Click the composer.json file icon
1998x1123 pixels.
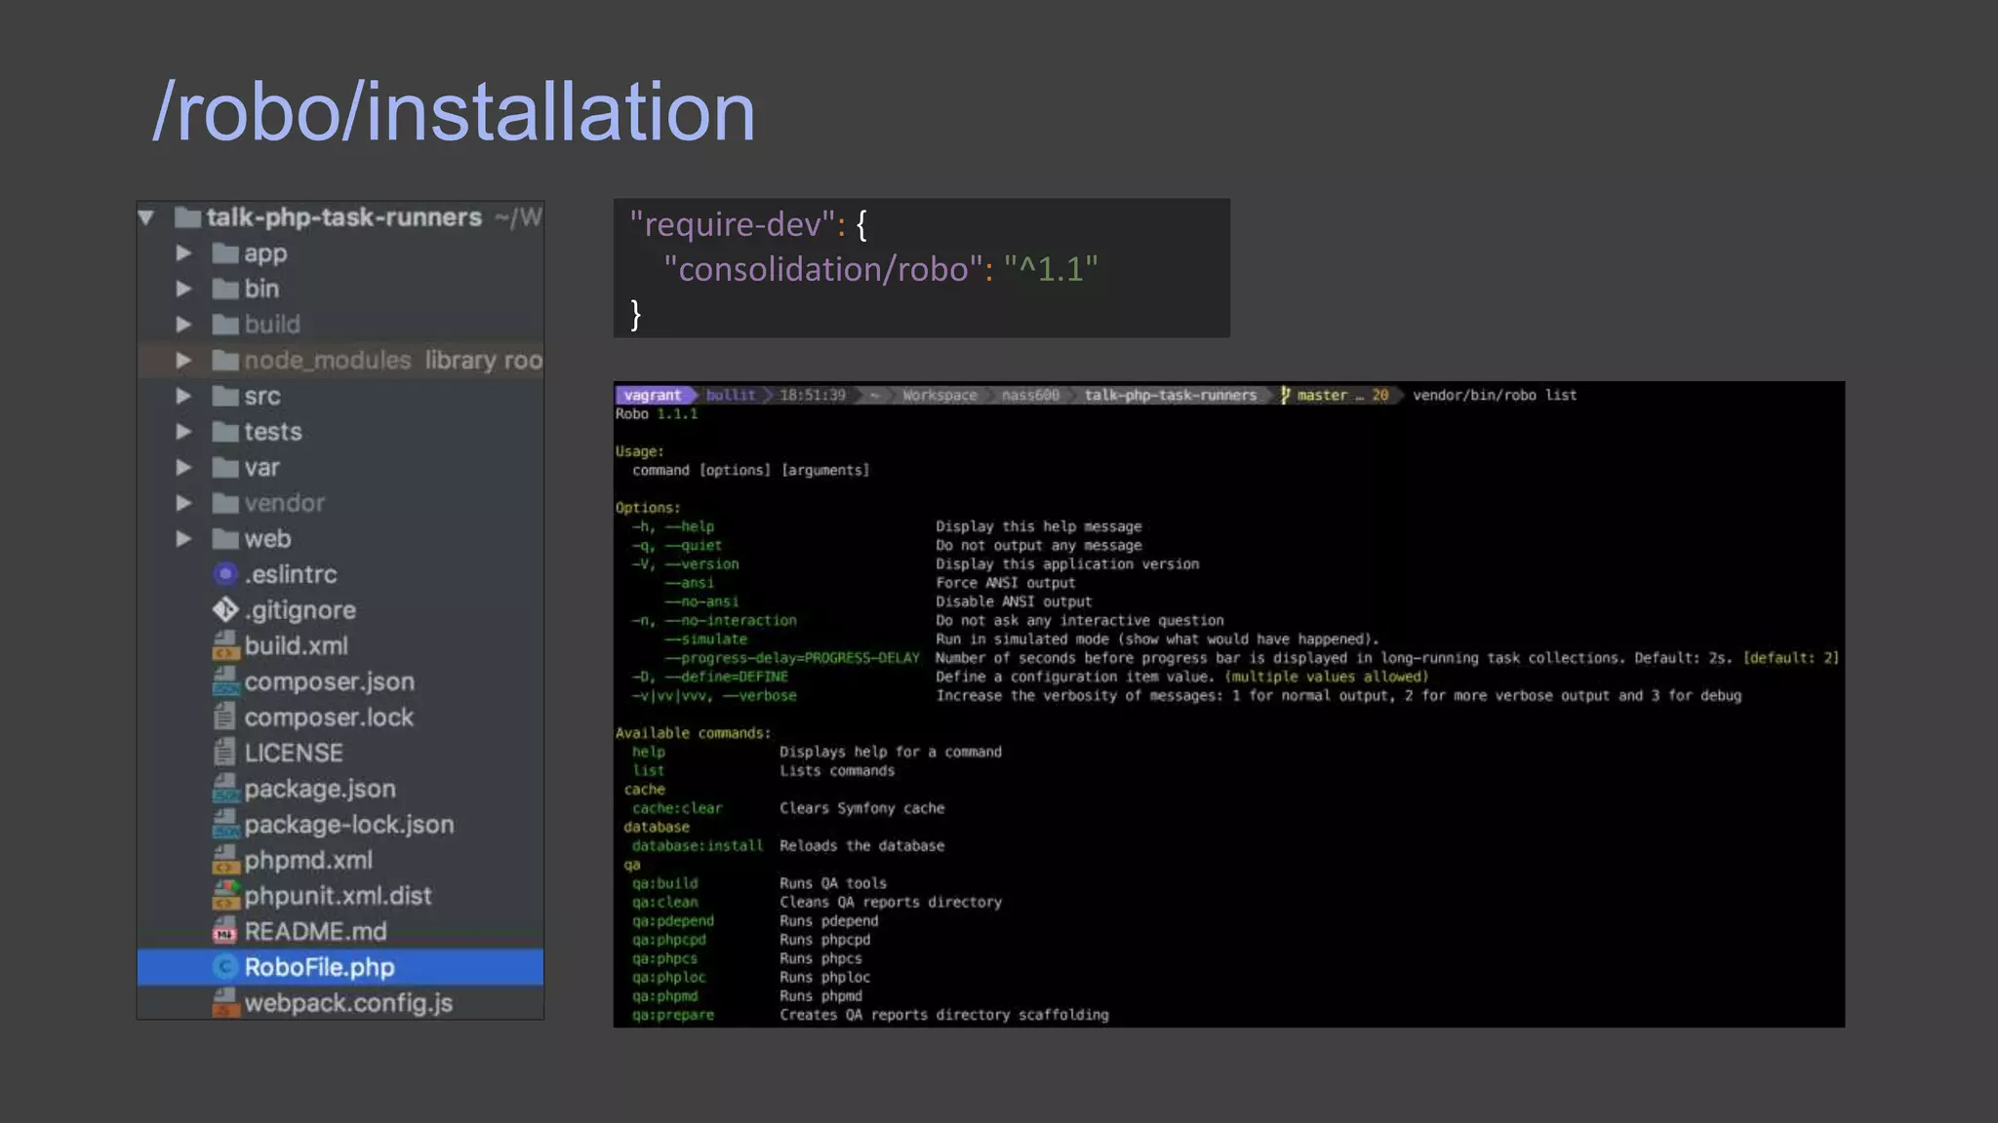[225, 681]
